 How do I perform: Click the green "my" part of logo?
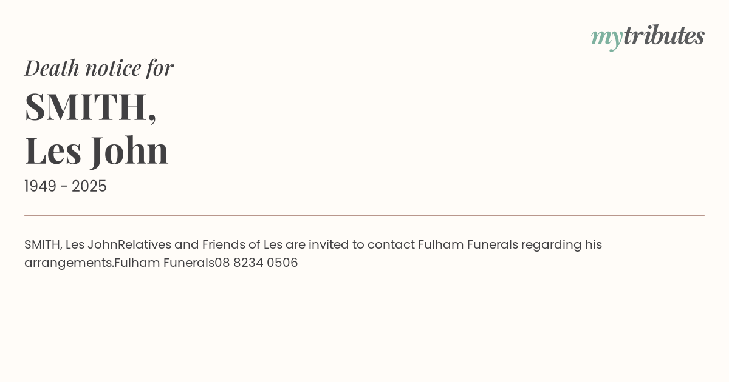606,38
